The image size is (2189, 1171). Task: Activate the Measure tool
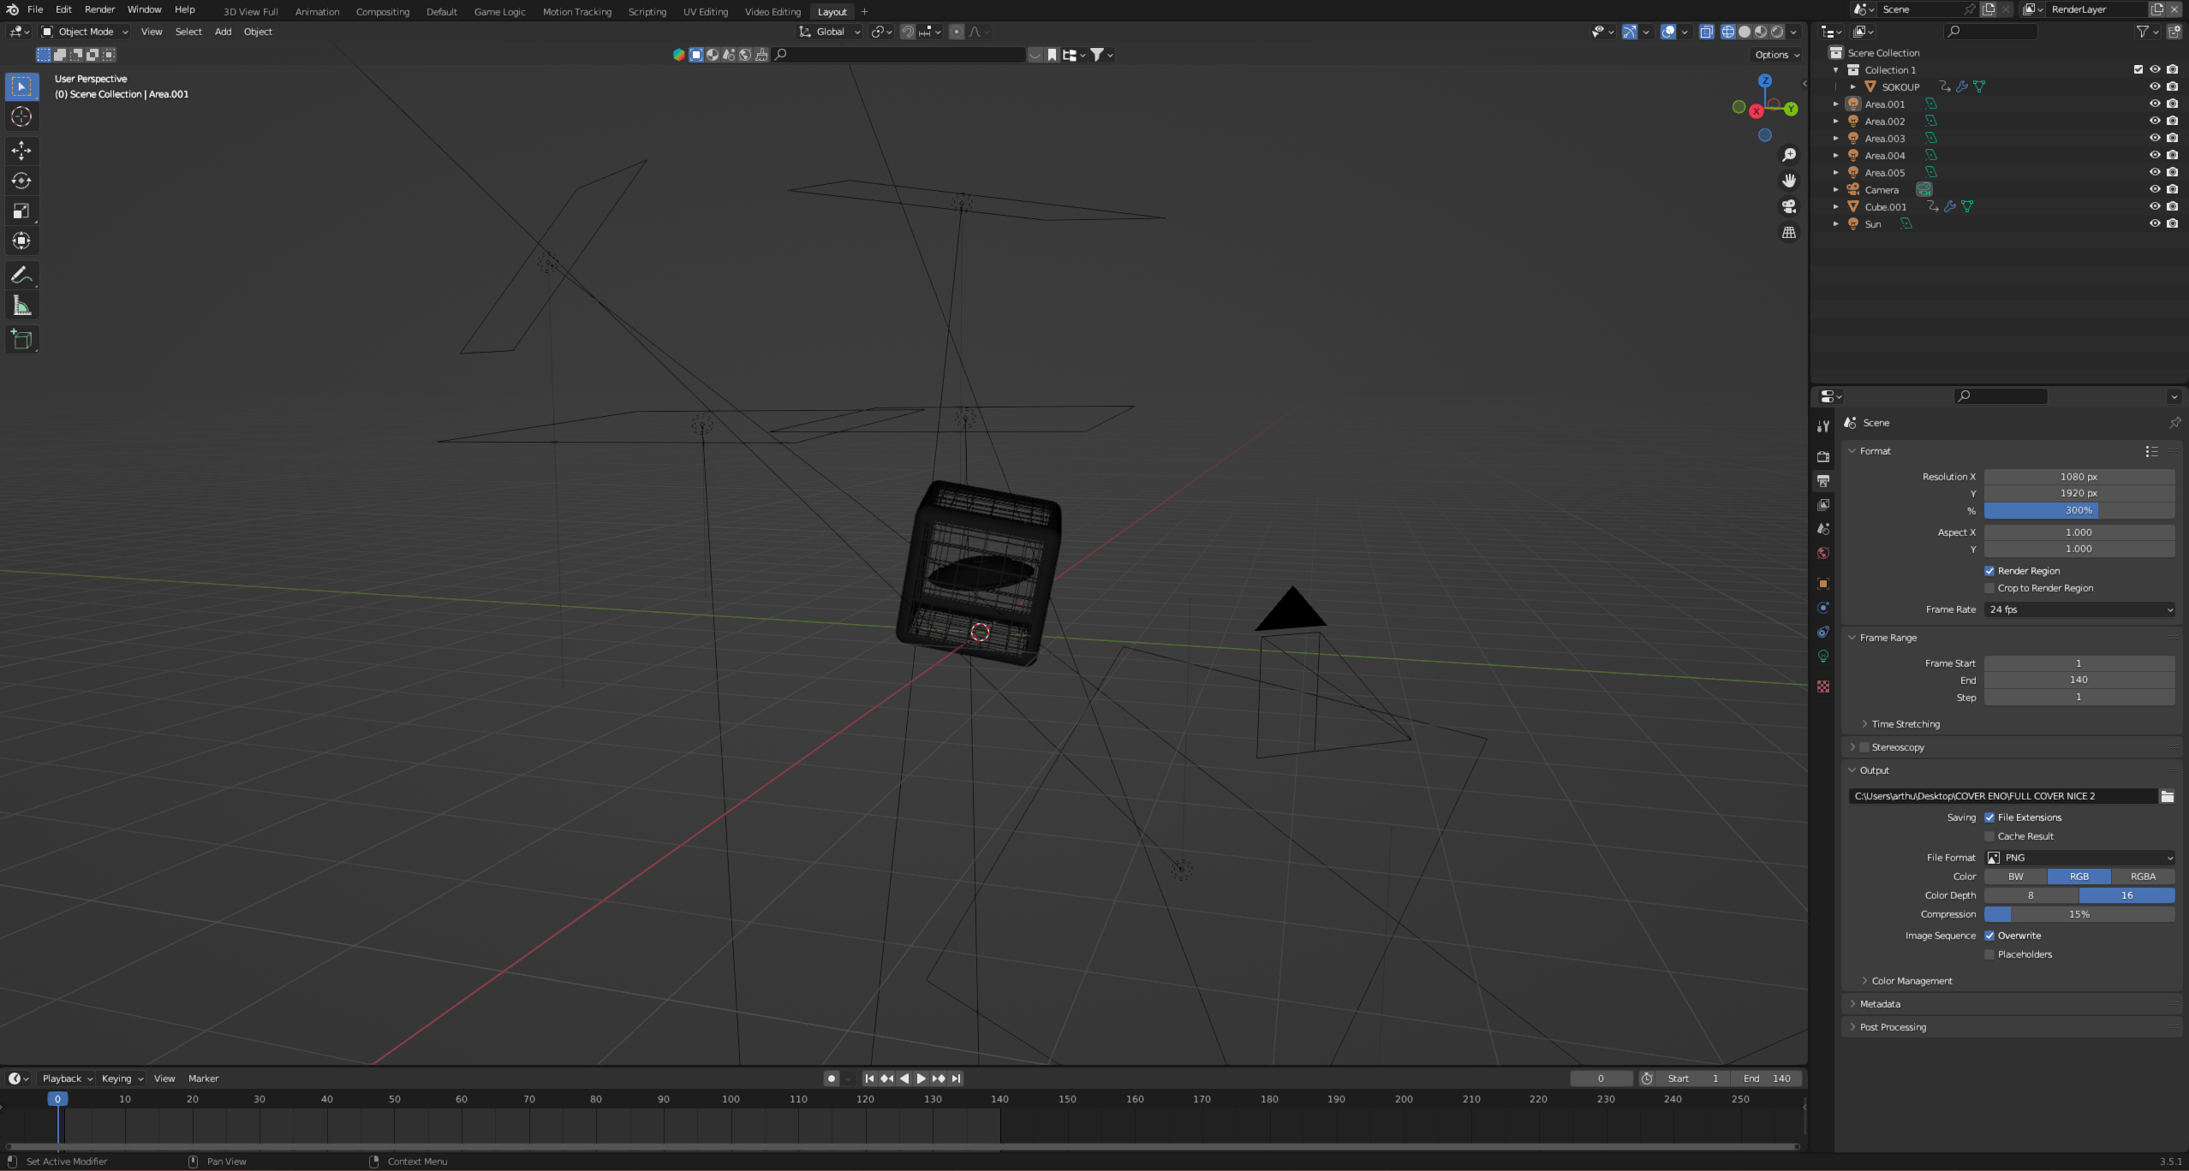(x=21, y=306)
